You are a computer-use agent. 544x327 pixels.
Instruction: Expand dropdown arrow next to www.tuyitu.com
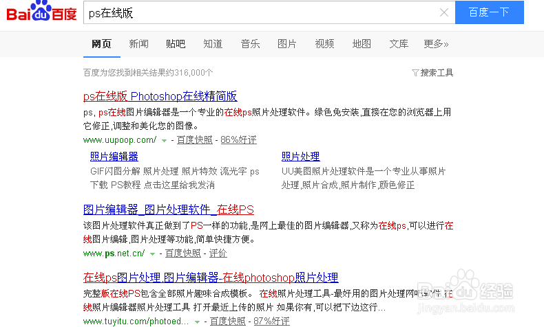tap(197, 322)
